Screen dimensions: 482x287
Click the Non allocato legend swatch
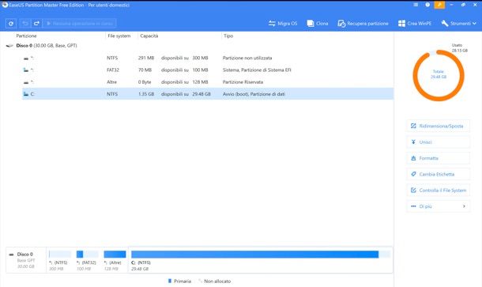pyautogui.click(x=200, y=281)
